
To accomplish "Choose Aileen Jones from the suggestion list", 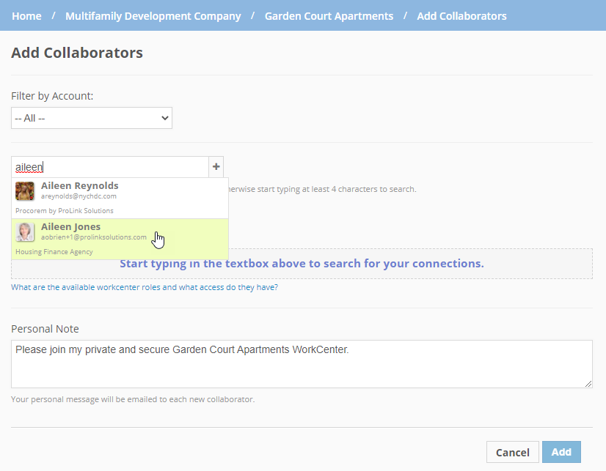I will coord(71,227).
